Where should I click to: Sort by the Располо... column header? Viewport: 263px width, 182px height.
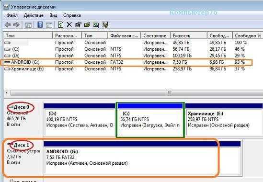click(67, 35)
